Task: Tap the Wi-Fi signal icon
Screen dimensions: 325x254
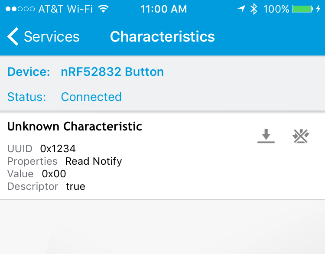Action: click(x=103, y=9)
